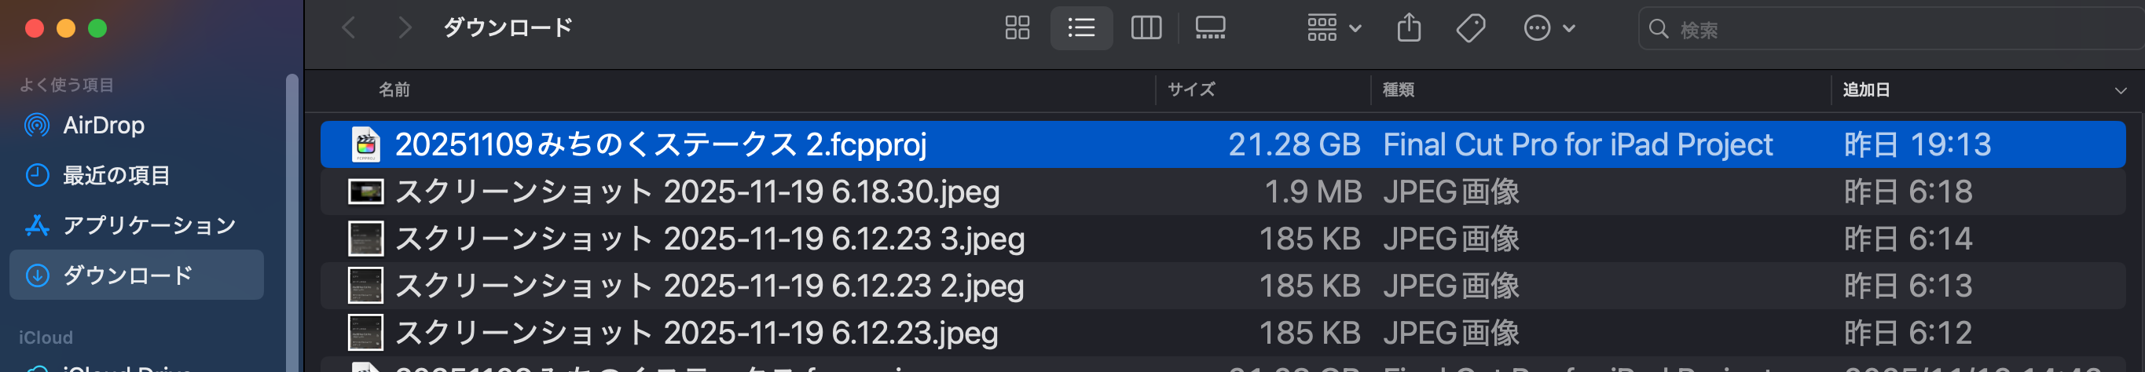
Task: Open the group-by options dropdown
Action: 1333,28
